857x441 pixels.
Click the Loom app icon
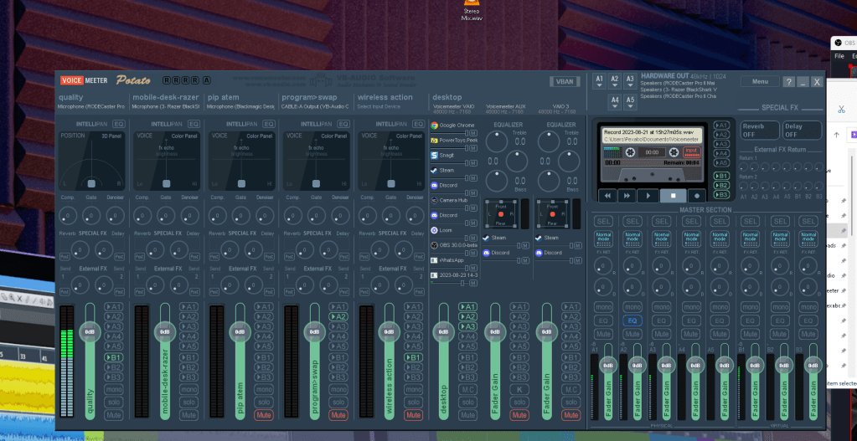(434, 230)
